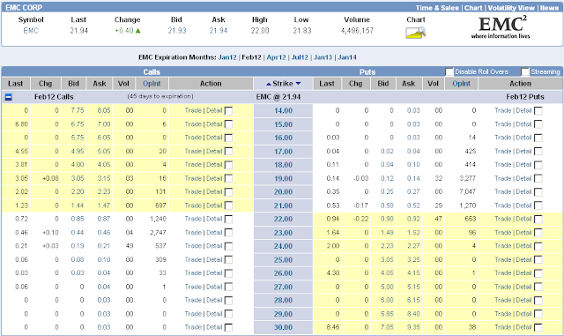
Task: Check the 18.00 strike put checkbox
Action: (x=538, y=165)
